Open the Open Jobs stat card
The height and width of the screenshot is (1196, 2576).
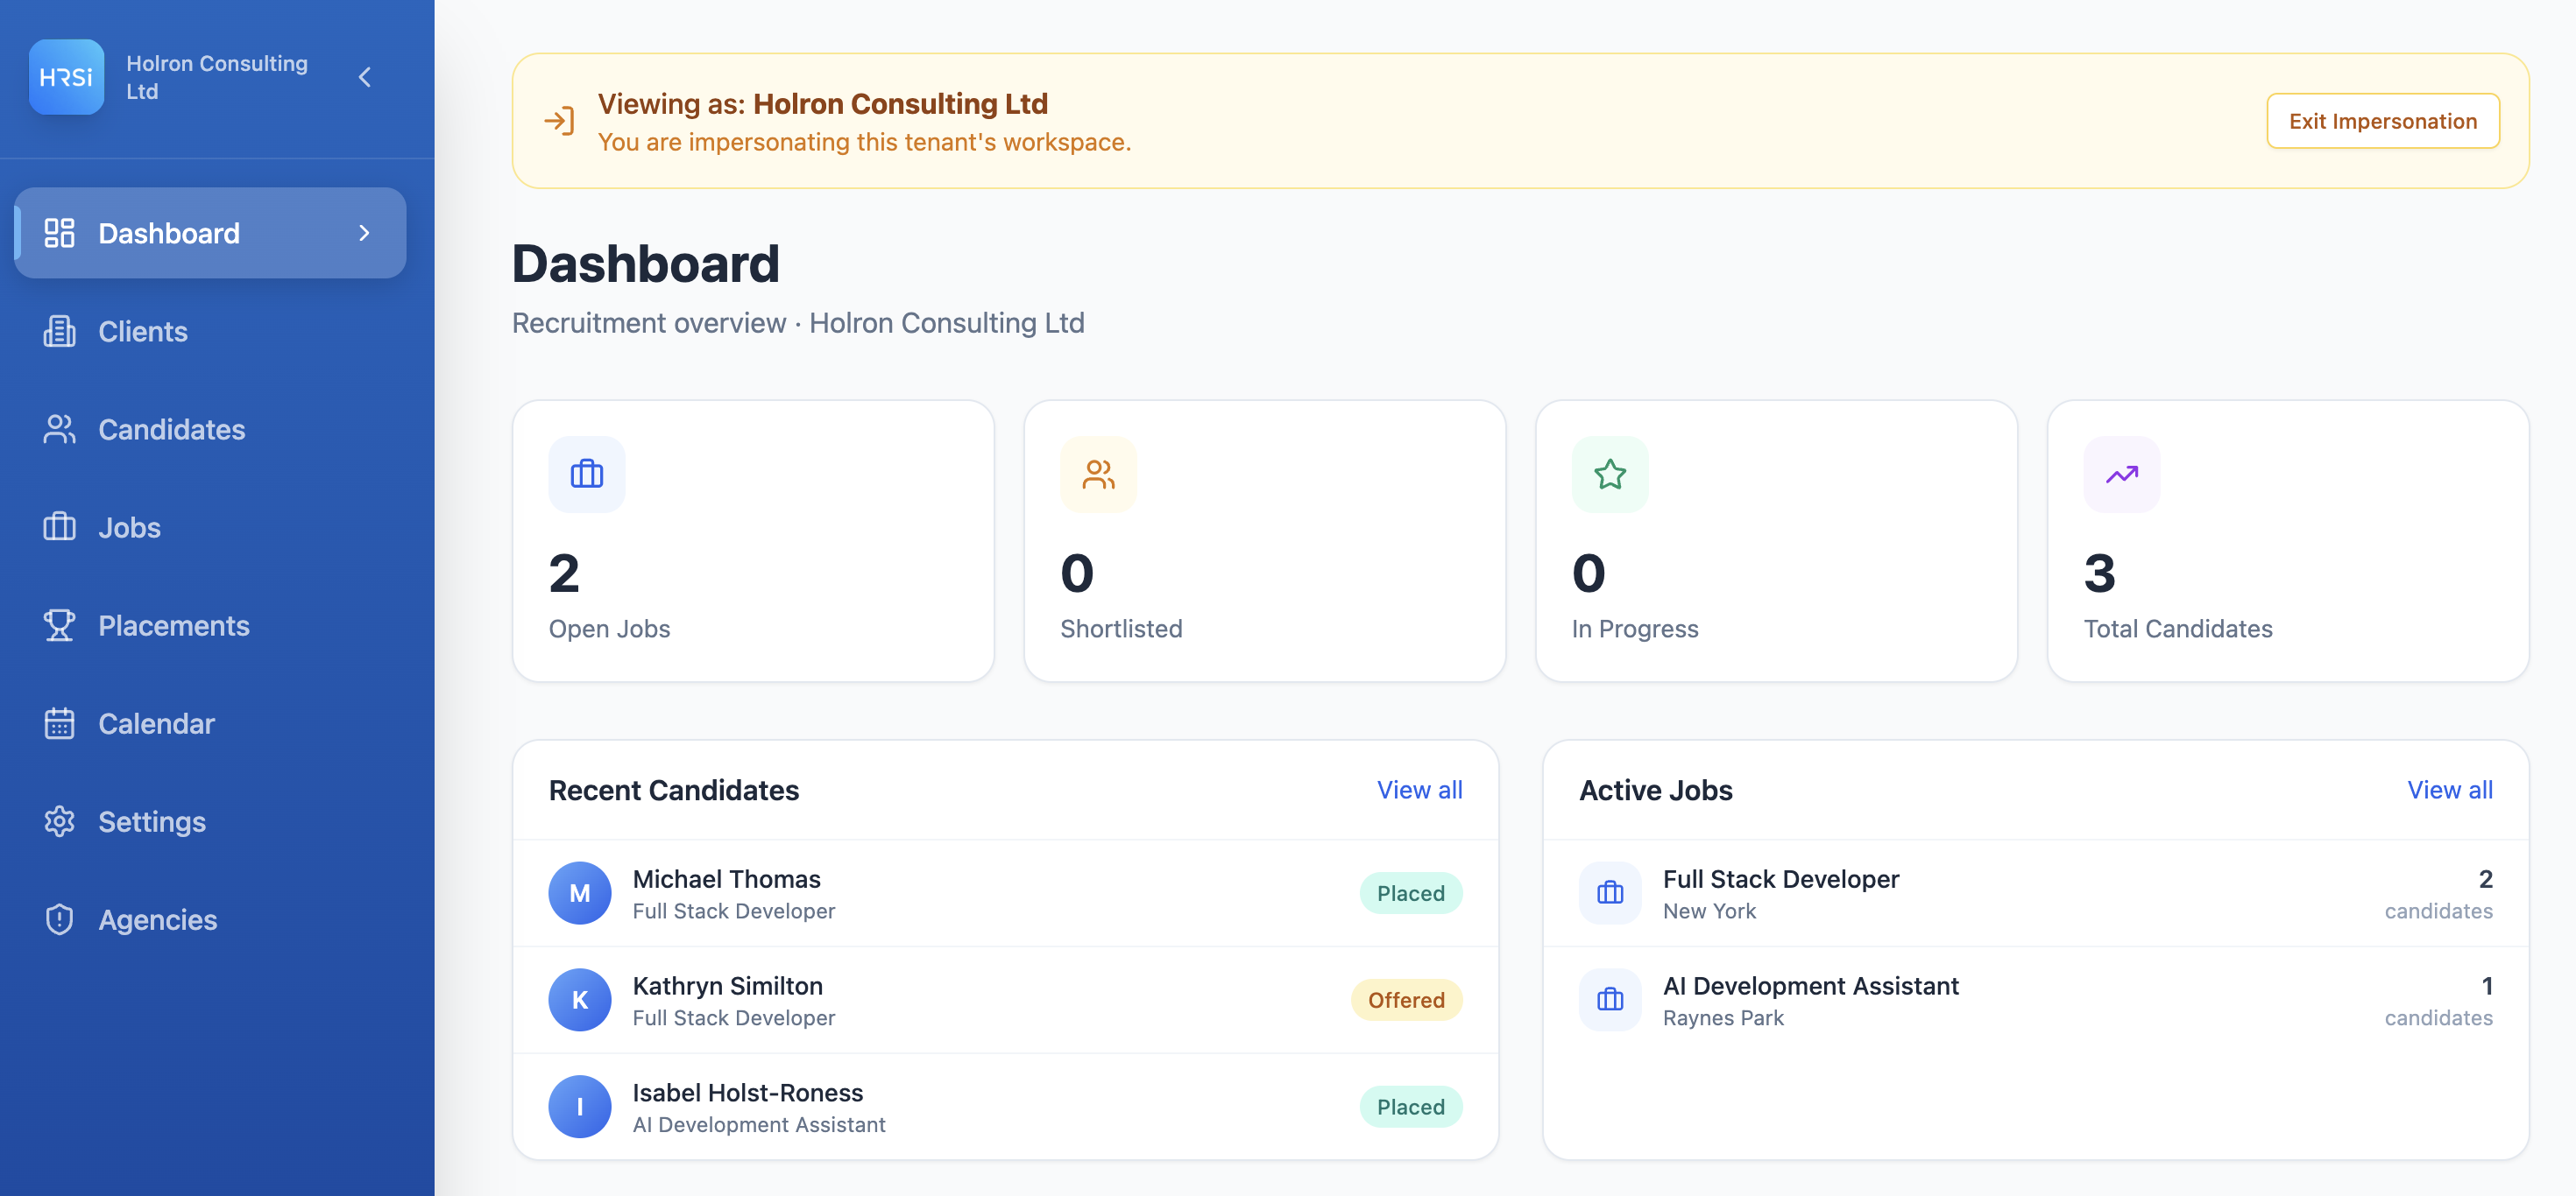pyautogui.click(x=753, y=540)
